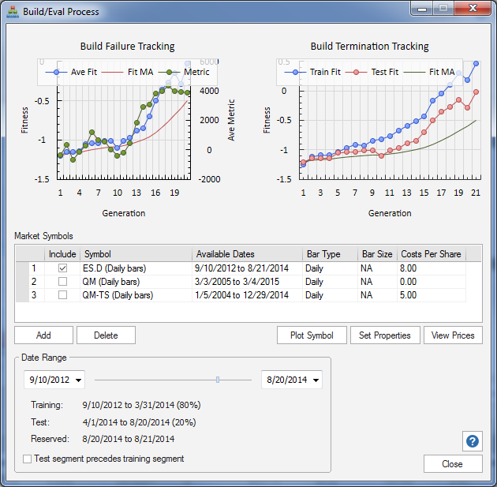Click the Metric legend entry
Screen dimensions: 497x487
184,72
